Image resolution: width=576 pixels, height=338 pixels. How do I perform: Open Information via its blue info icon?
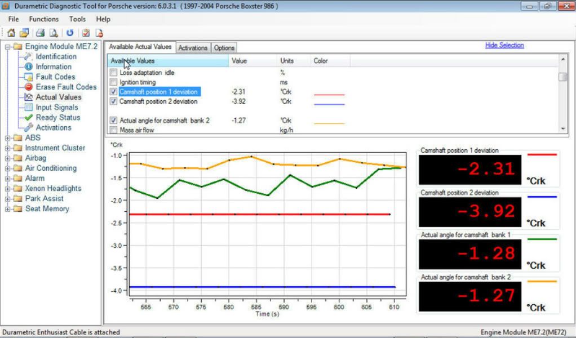coord(28,67)
